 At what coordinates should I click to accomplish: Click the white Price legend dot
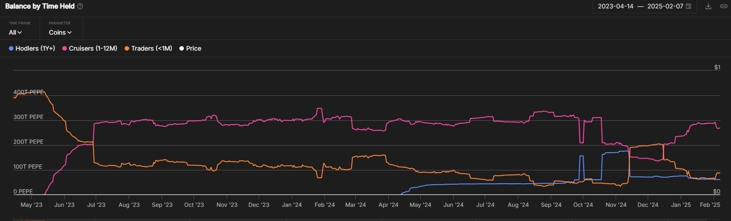coord(182,48)
